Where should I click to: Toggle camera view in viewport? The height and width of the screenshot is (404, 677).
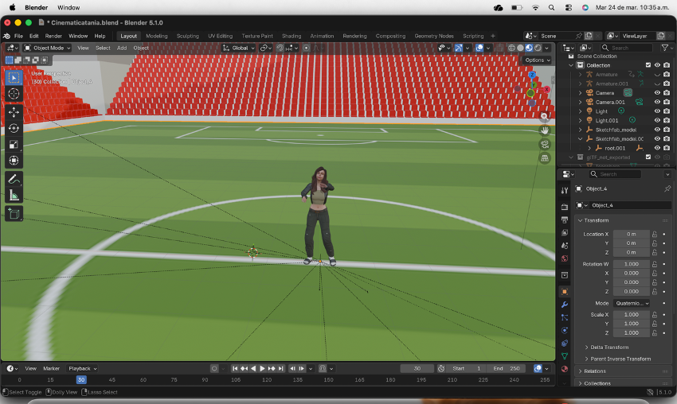[545, 145]
